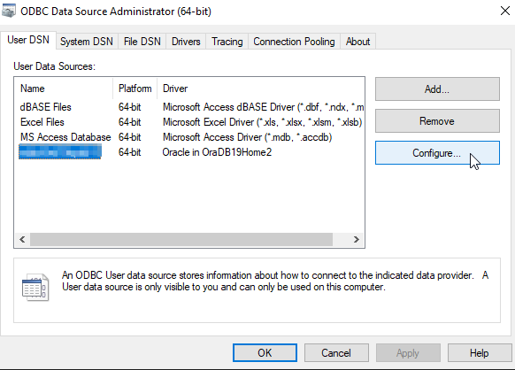This screenshot has width=515, height=370.
Task: Click the left scroll arrow of list
Action: tap(22, 239)
